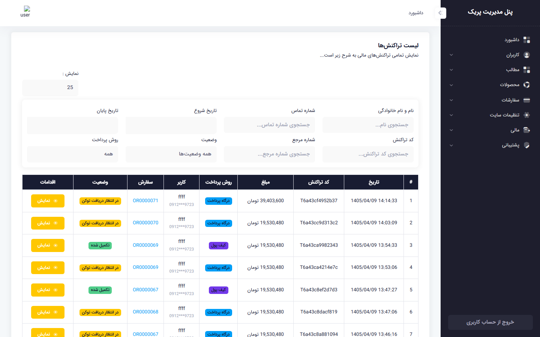The image size is (540, 337).
Task: Expand the مطالب menu chevron
Action: click(x=451, y=70)
